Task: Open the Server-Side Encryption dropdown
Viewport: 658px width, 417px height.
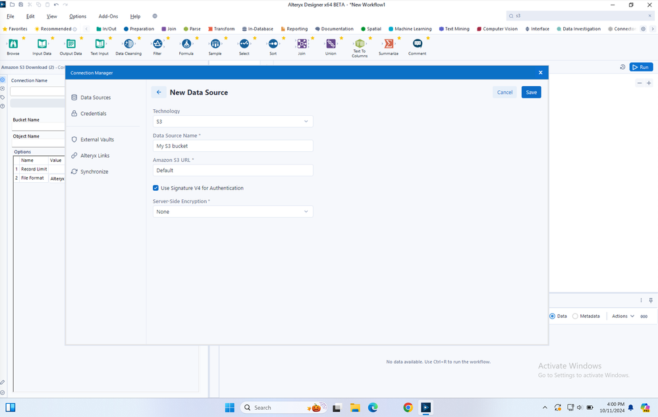Action: (233, 212)
